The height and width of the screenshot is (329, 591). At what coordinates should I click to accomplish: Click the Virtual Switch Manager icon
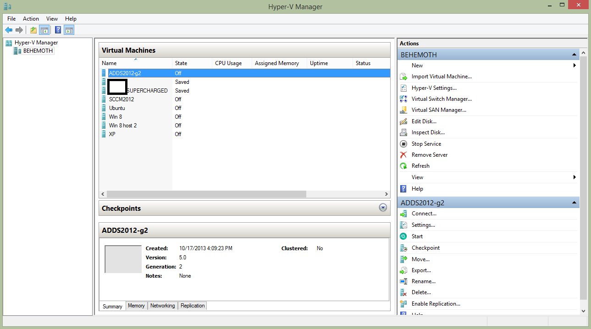[403, 99]
